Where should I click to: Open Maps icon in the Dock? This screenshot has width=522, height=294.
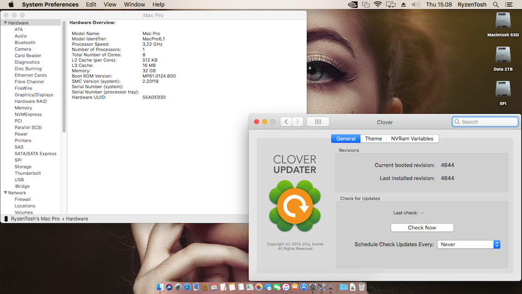coord(250,287)
